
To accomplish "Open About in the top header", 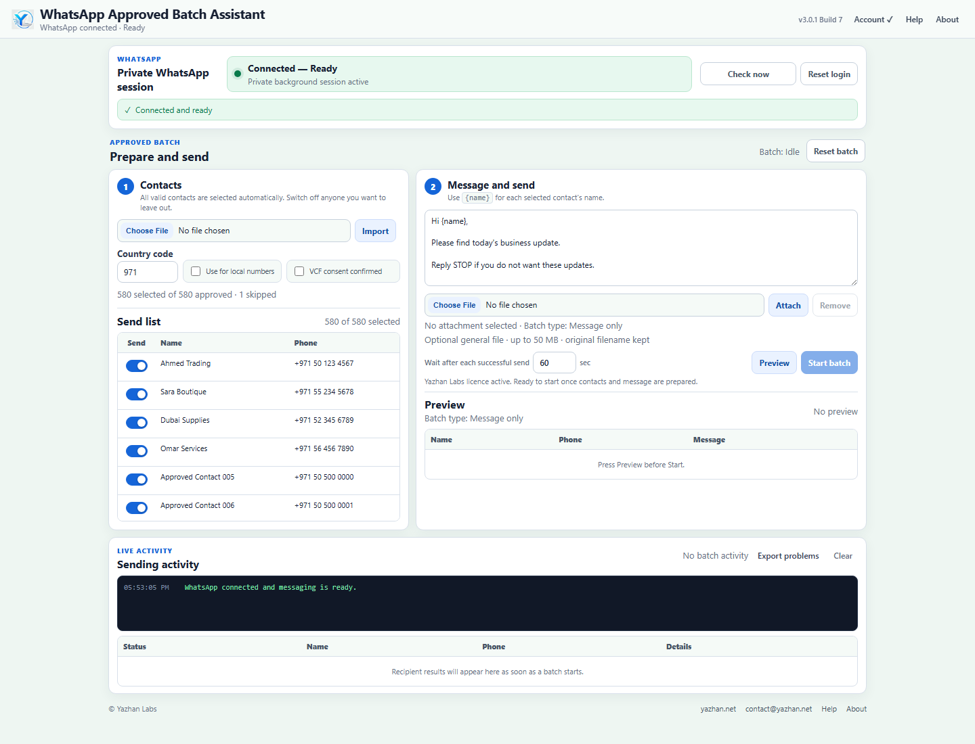I will pos(947,20).
